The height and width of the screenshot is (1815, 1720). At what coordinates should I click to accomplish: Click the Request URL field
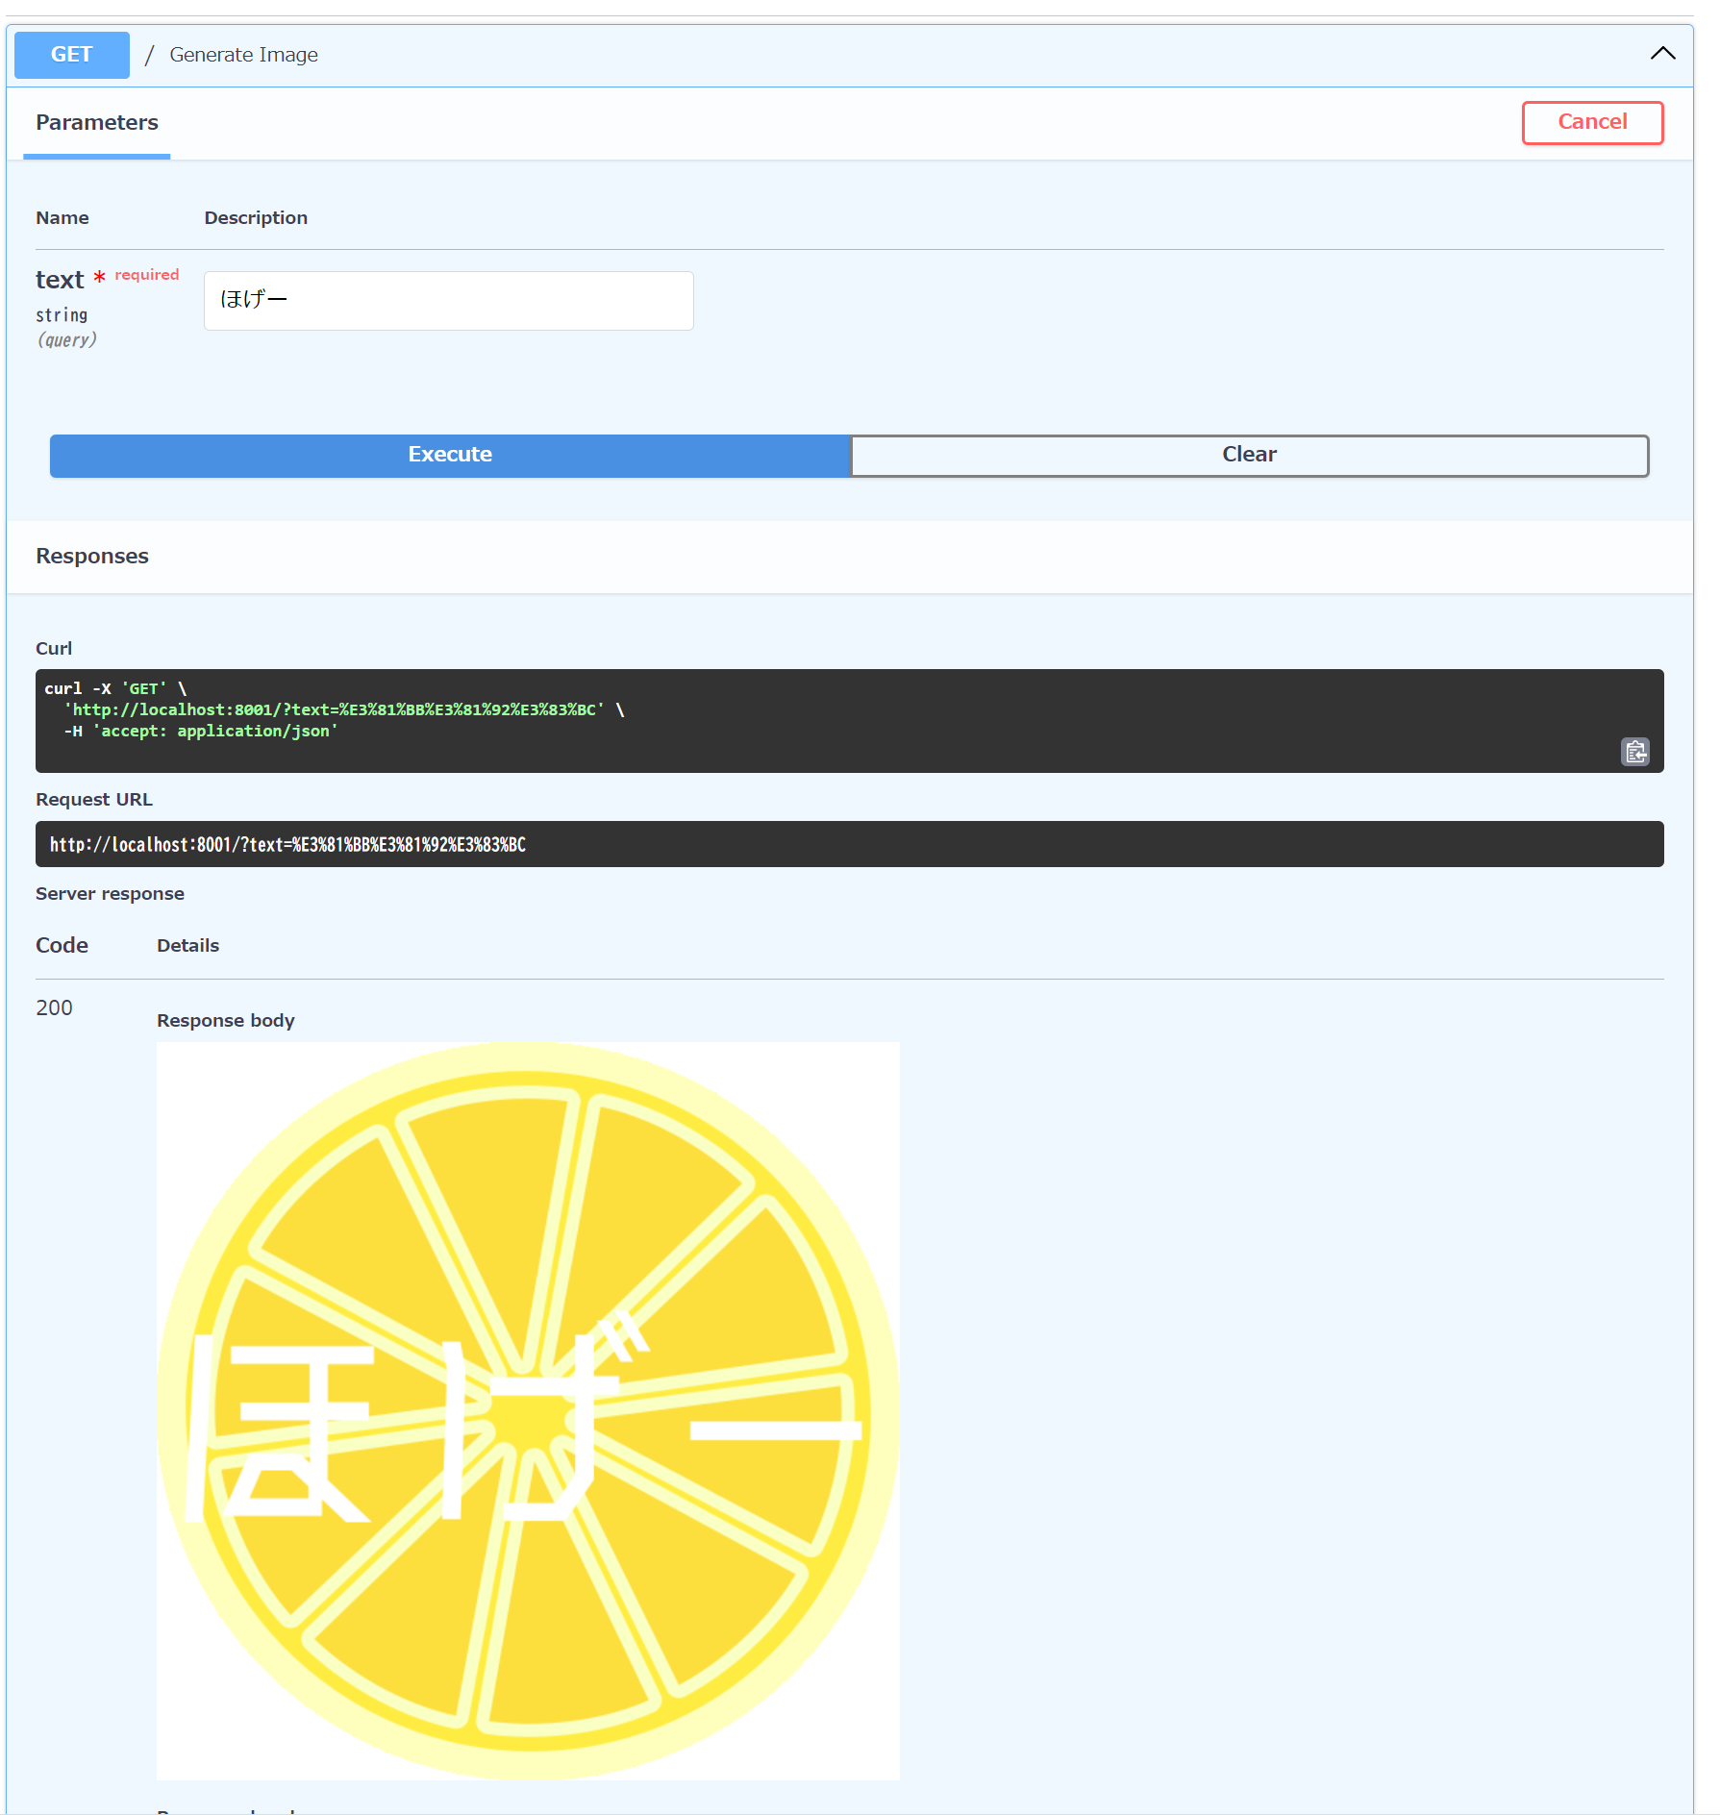point(849,844)
